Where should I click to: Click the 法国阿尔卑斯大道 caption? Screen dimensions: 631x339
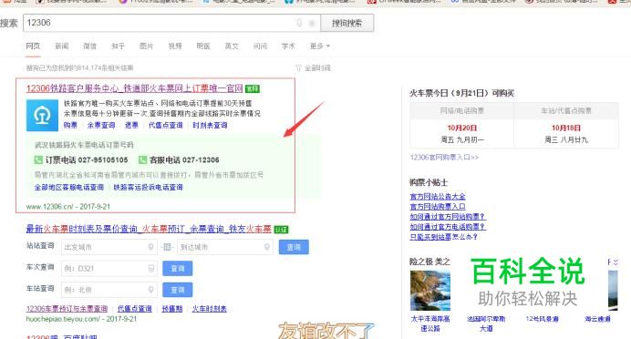click(x=486, y=324)
